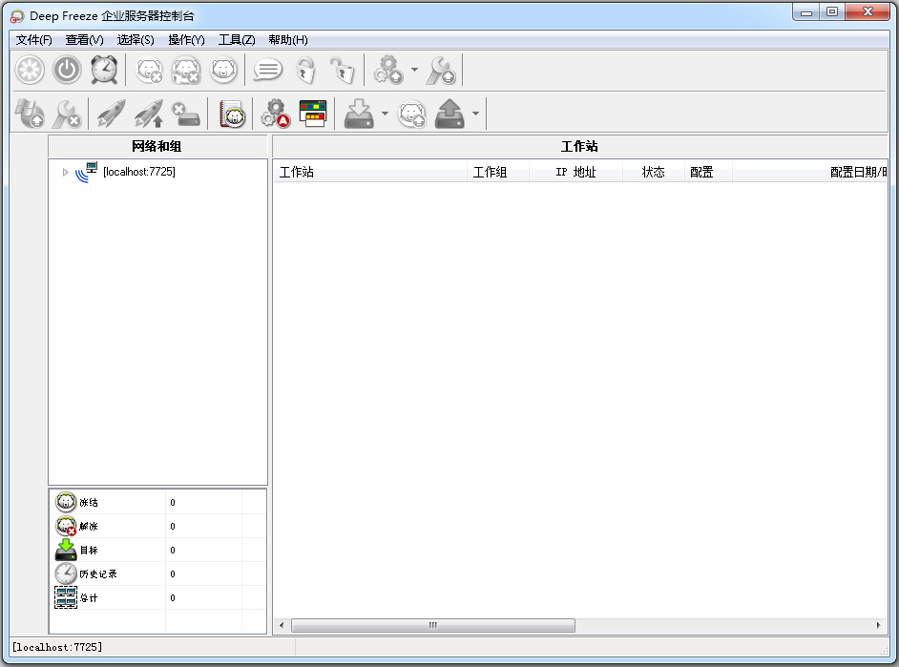Minimize the Deep Freeze console window
The image size is (899, 667).
pyautogui.click(x=806, y=12)
